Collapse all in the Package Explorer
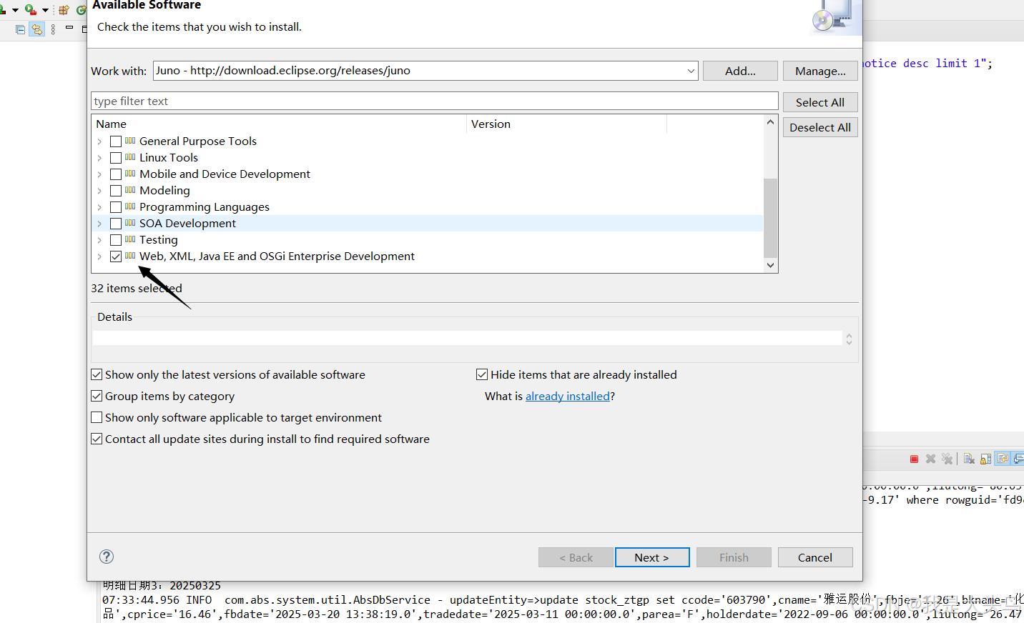 click(x=20, y=29)
